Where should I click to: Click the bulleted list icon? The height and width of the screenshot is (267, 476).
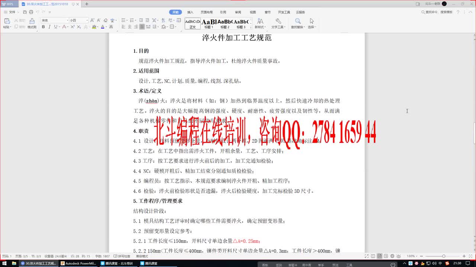(x=123, y=20)
